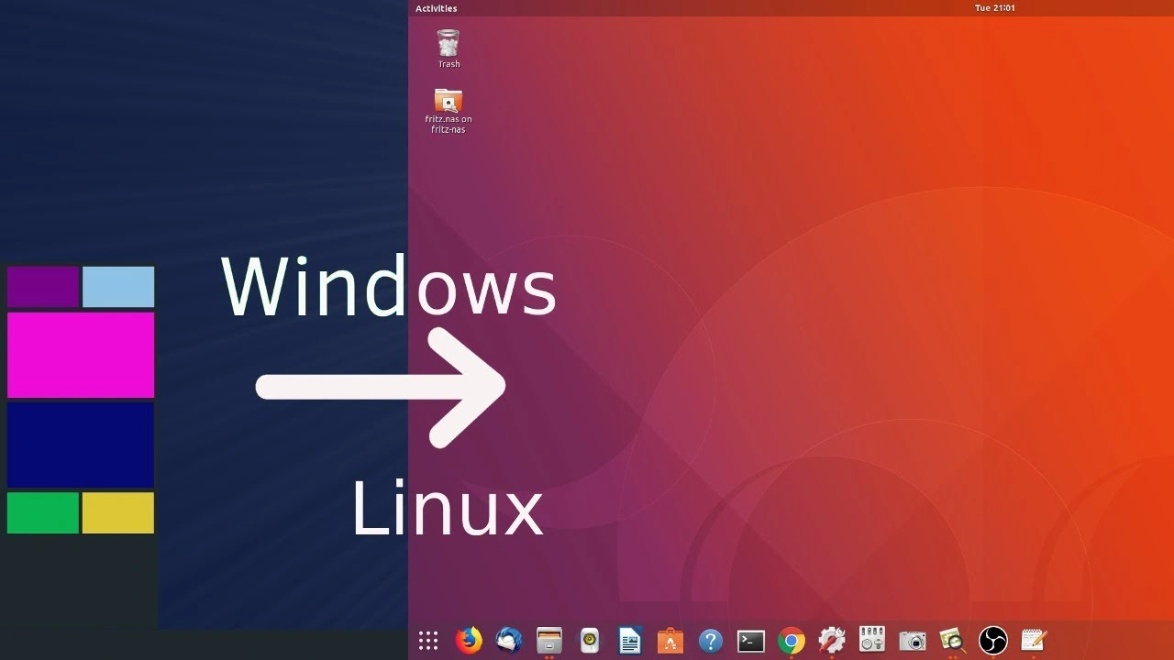Open the wrench-and-gear settings tool
Screen dimensions: 1174x660
point(832,640)
